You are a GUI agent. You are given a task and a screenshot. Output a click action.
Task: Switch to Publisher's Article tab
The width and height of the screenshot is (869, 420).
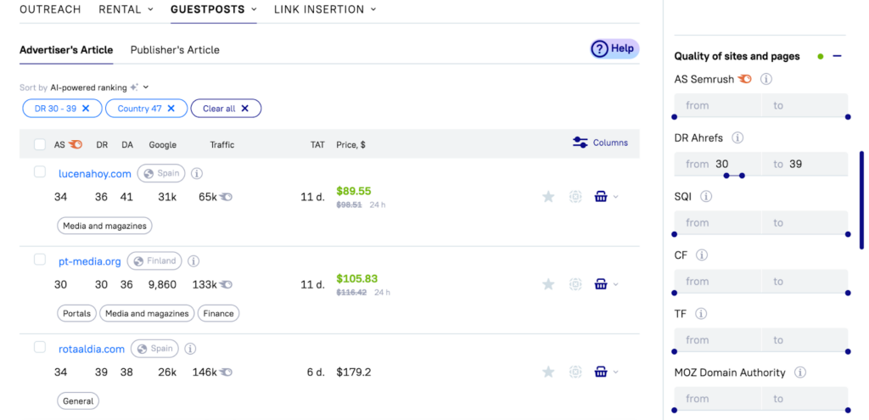point(175,50)
